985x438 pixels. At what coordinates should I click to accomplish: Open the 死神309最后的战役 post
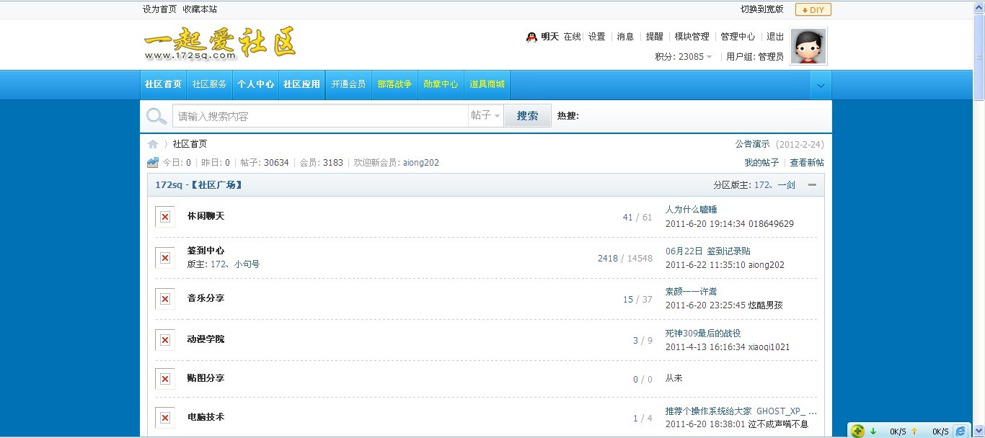(702, 333)
